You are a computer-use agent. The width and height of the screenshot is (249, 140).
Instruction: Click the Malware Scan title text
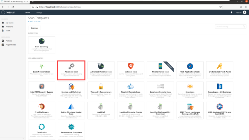131,72
